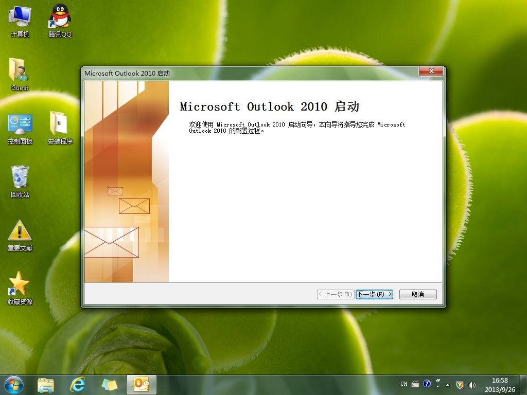The image size is (527, 395).
Task: Click the blue help tray icon
Action: tap(427, 384)
